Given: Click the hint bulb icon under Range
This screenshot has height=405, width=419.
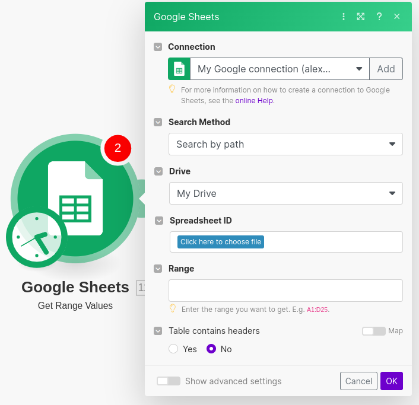Looking at the screenshot, I should [173, 308].
